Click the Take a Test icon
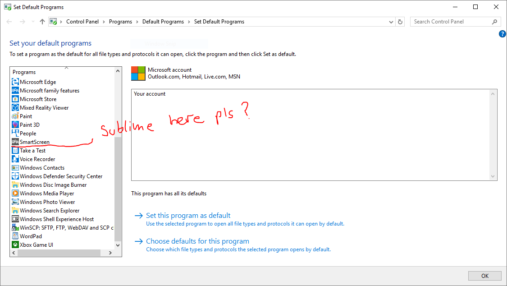507x286 pixels. [x=15, y=150]
